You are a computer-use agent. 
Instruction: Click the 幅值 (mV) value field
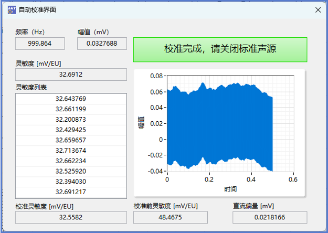[102, 44]
